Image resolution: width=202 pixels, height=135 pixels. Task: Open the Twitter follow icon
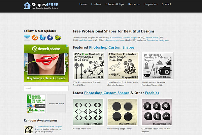pyautogui.click(x=42, y=37)
